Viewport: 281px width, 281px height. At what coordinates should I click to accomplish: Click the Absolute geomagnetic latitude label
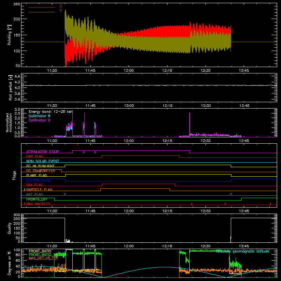click(x=243, y=251)
